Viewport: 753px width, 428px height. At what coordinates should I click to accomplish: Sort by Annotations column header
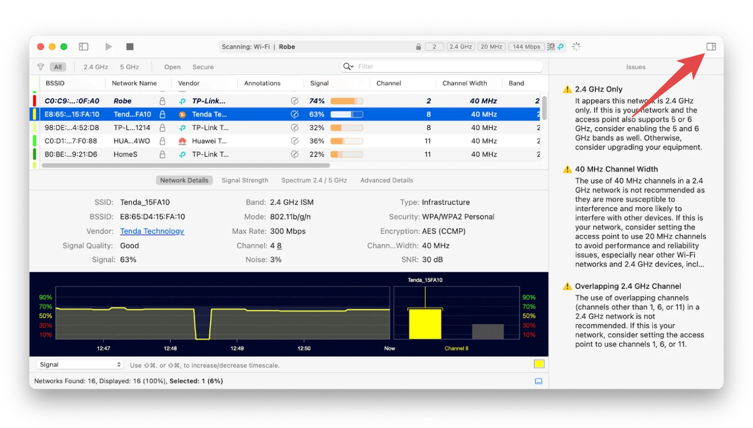[x=262, y=83]
